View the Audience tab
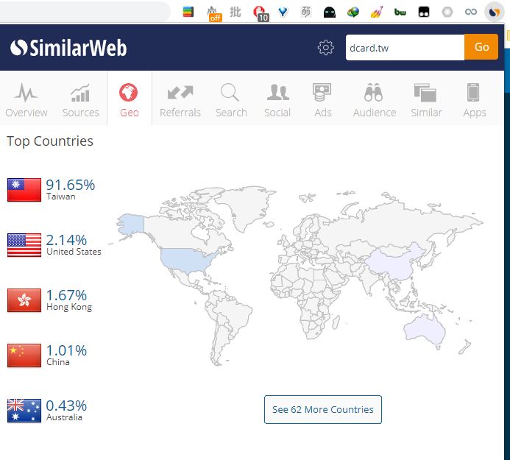510x460 pixels. (x=375, y=99)
